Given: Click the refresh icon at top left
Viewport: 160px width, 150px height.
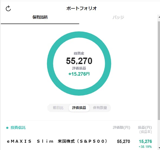Looking at the screenshot, I should [x=8, y=8].
